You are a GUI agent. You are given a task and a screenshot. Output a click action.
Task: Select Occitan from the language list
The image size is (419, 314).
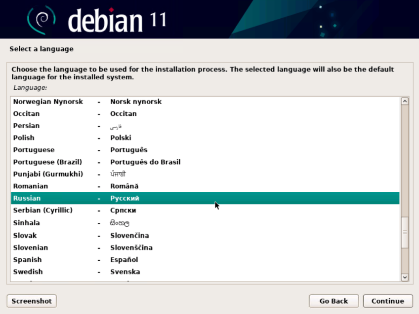(205, 113)
